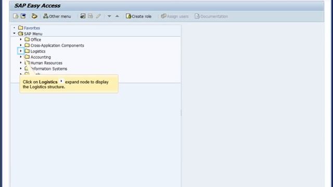This screenshot has width=333, height=187.
Task: Select the Favorites tree item
Action: (32, 28)
